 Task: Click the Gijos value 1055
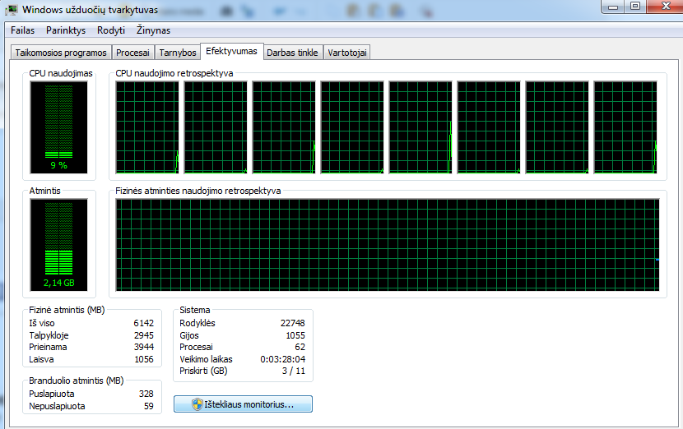[x=295, y=335]
